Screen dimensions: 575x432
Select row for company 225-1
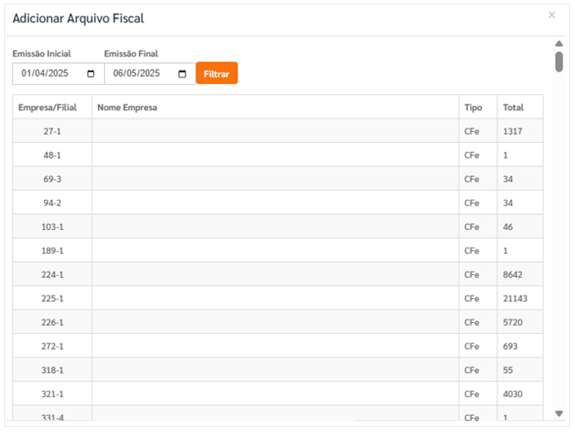pyautogui.click(x=278, y=298)
